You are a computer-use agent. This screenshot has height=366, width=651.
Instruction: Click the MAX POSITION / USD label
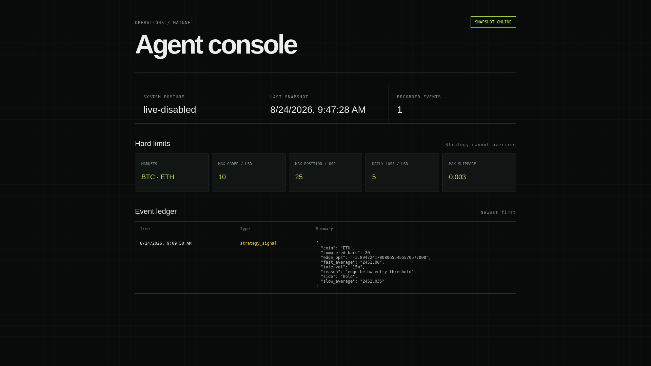click(x=315, y=164)
